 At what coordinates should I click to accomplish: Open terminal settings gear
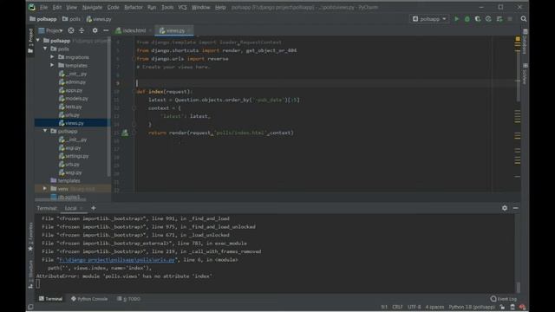point(505,208)
